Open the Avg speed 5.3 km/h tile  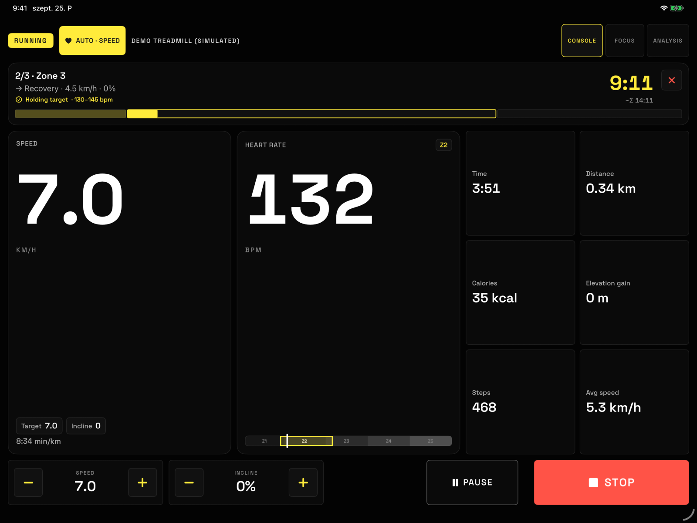634,402
